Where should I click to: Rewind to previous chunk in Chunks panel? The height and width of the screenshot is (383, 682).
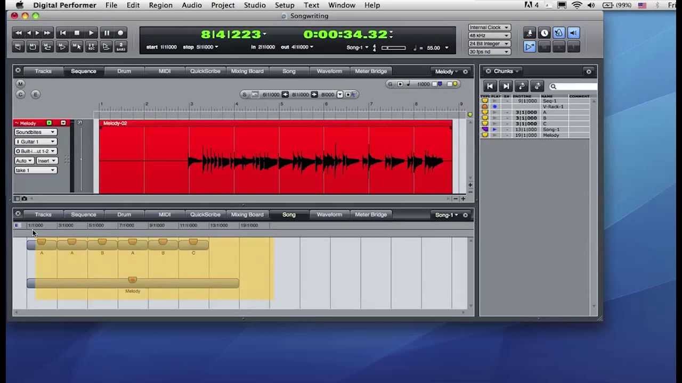coord(490,86)
